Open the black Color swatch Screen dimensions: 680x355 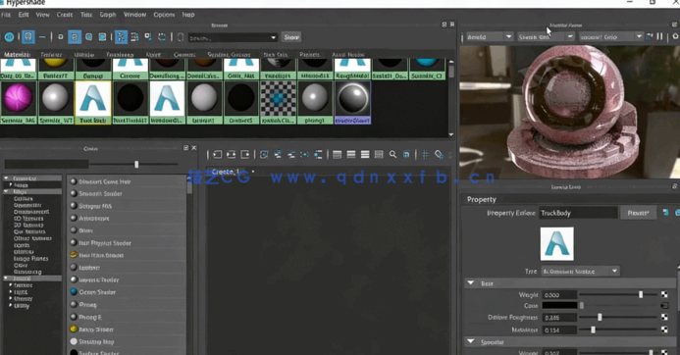[560, 306]
